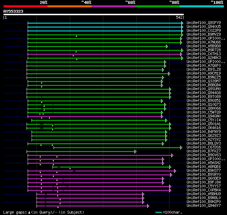Click the cyan ~100% identity legend segment
227x215 pixels.
(201, 6)
